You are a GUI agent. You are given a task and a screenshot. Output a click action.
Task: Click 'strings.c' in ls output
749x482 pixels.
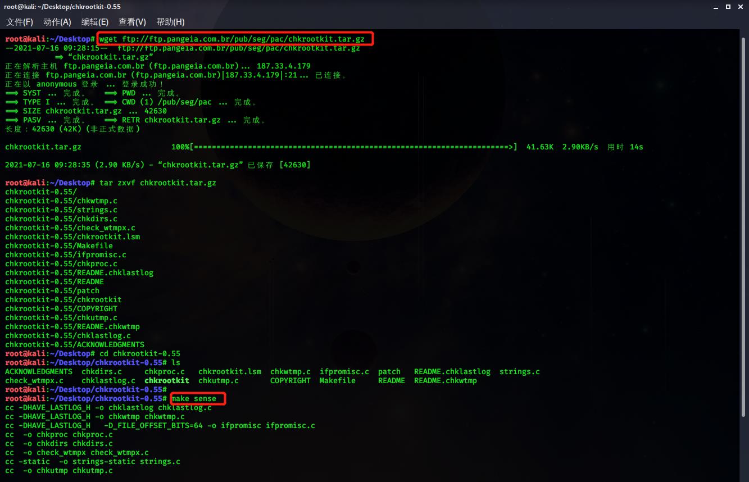click(520, 371)
